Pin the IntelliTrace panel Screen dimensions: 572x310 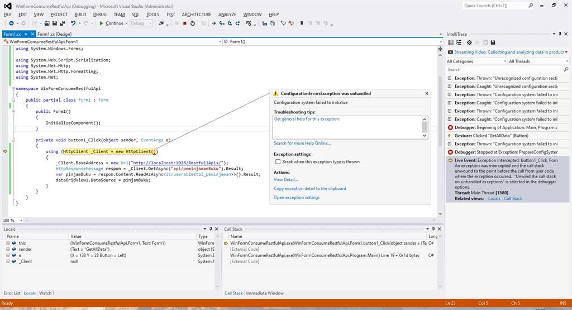tap(560, 34)
